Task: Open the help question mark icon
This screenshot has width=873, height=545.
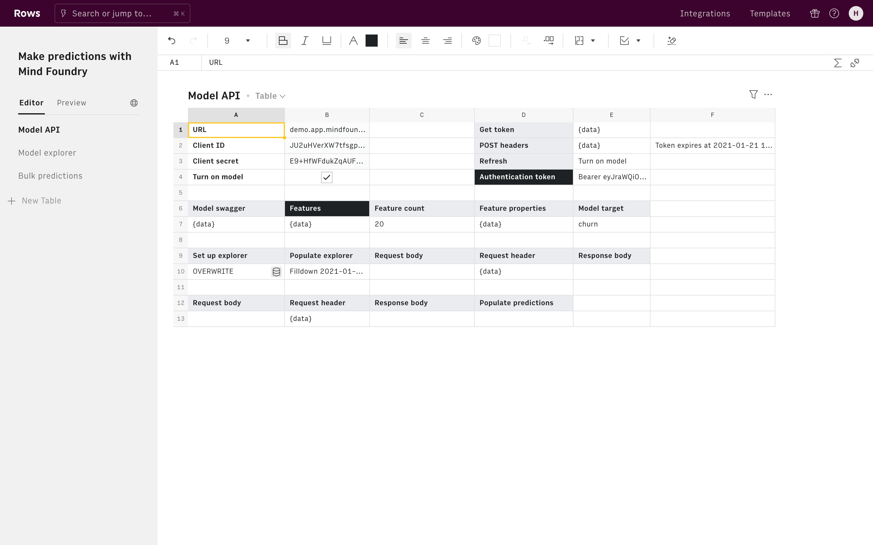Action: coord(834,13)
